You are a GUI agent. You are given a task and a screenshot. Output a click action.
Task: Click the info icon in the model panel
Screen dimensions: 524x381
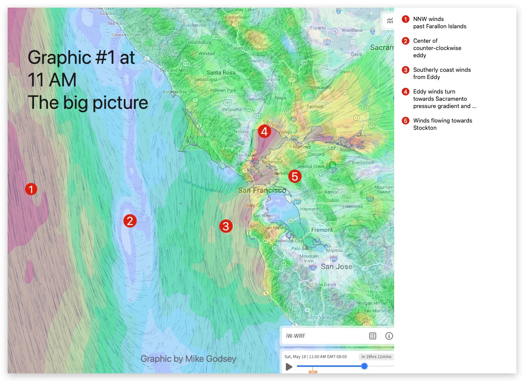pyautogui.click(x=389, y=336)
